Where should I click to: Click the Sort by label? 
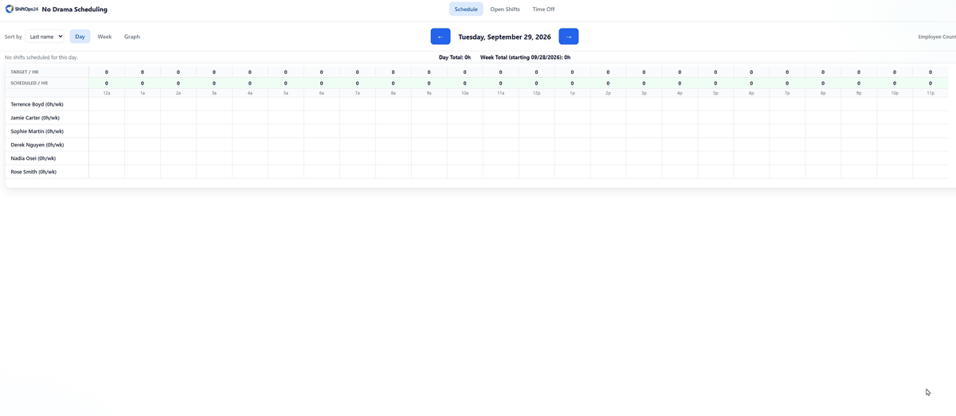[x=14, y=37]
